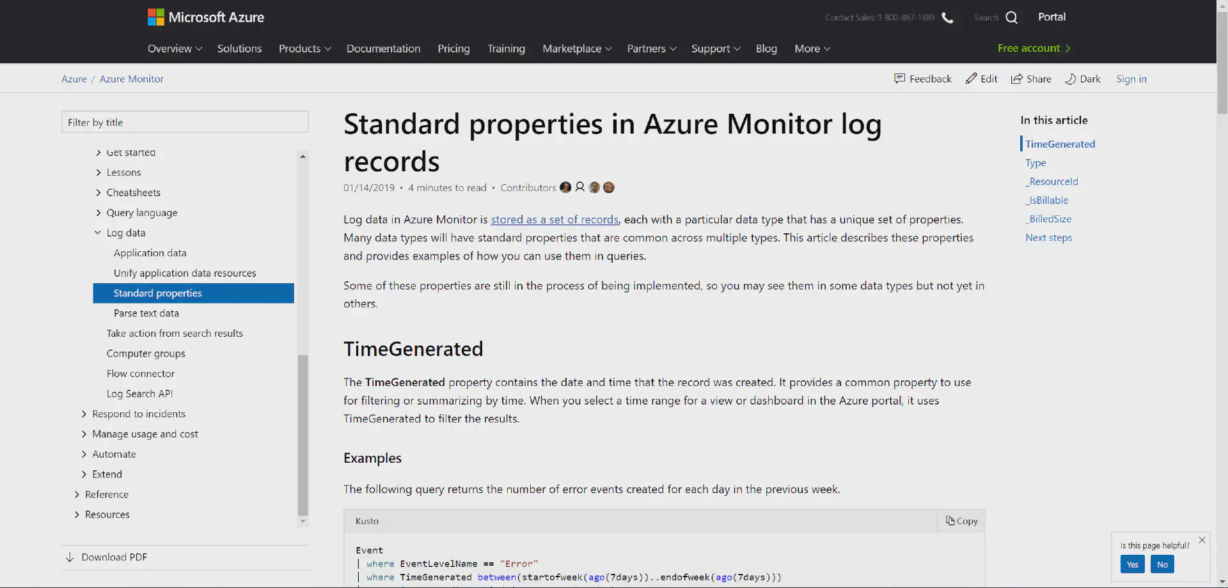Expand the Automate tree node
1228x588 pixels.
click(84, 454)
